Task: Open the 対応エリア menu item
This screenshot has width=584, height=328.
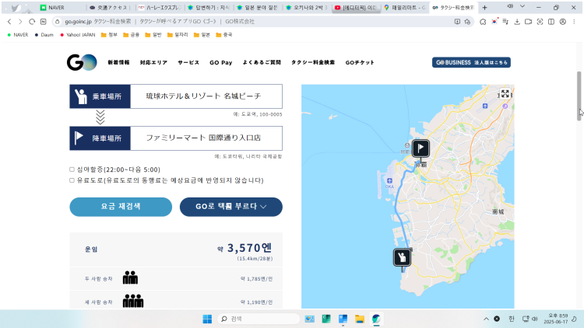Action: pyautogui.click(x=154, y=62)
